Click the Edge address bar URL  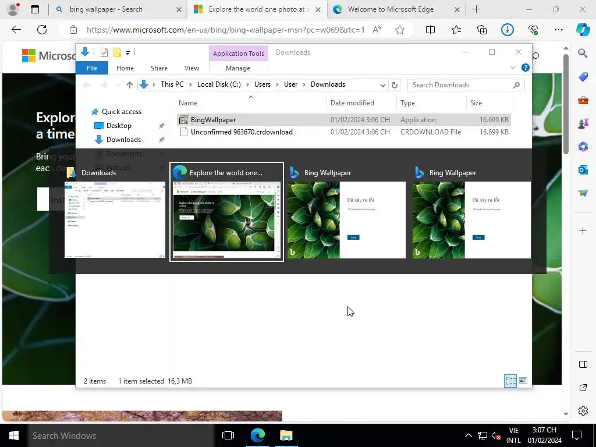click(x=225, y=30)
